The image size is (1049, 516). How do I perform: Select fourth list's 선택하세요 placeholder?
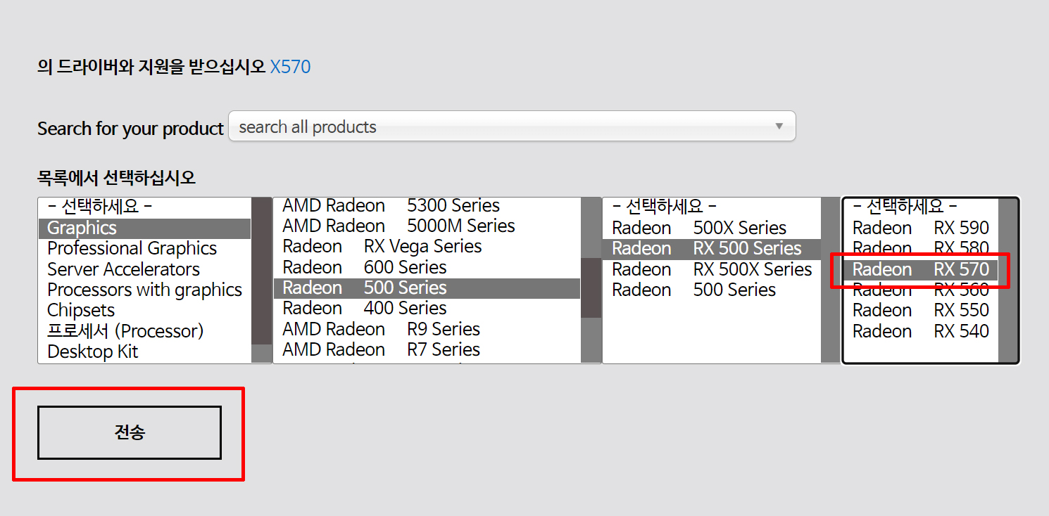(920, 207)
